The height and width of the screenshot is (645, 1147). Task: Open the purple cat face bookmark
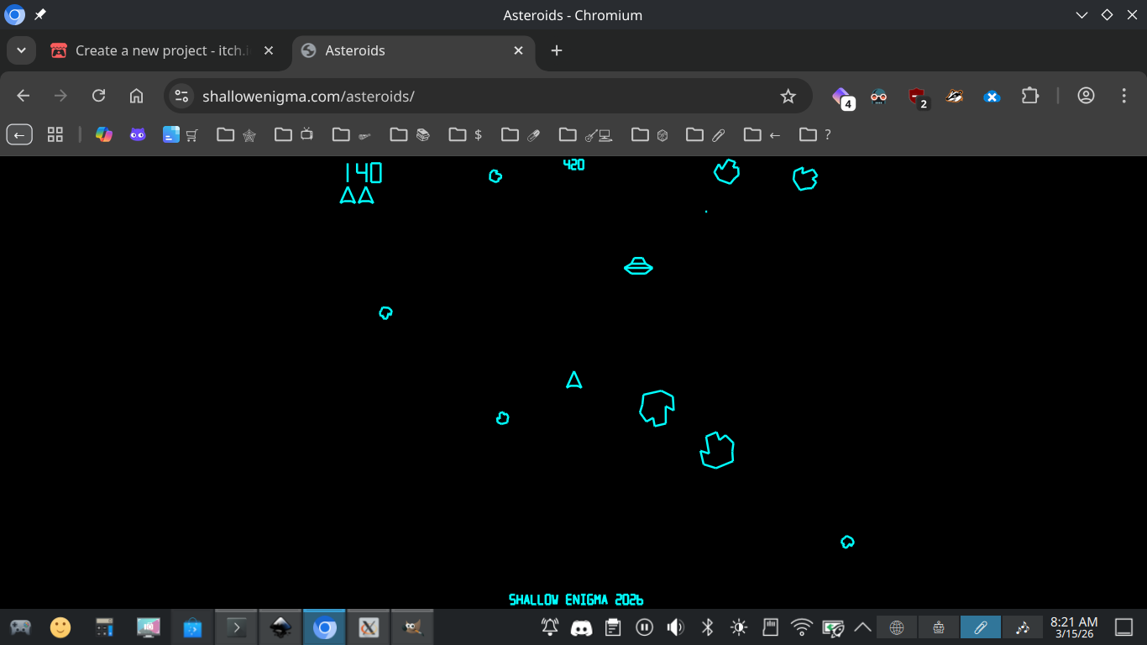(x=138, y=134)
